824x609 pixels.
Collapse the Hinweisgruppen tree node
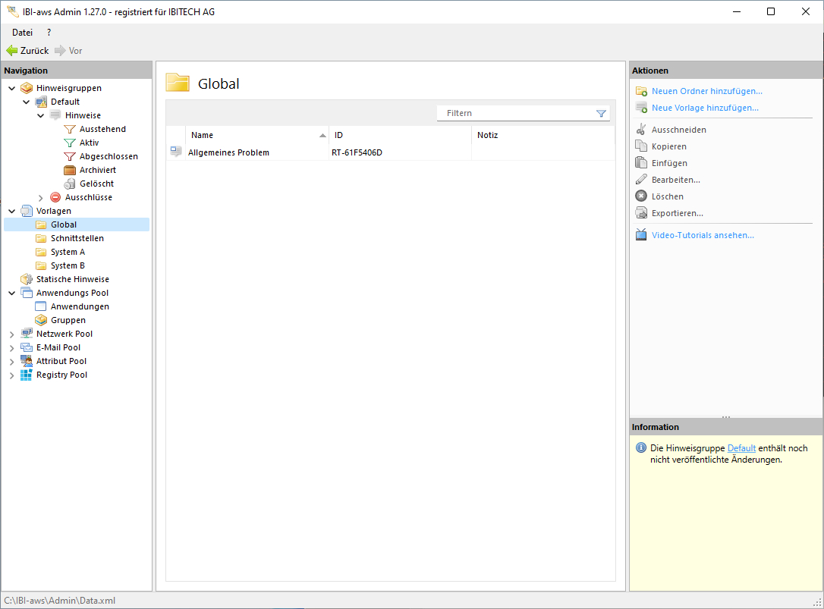11,88
